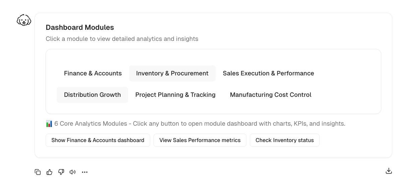Read the response aloud with speaker icon
401x189 pixels.
click(72, 172)
